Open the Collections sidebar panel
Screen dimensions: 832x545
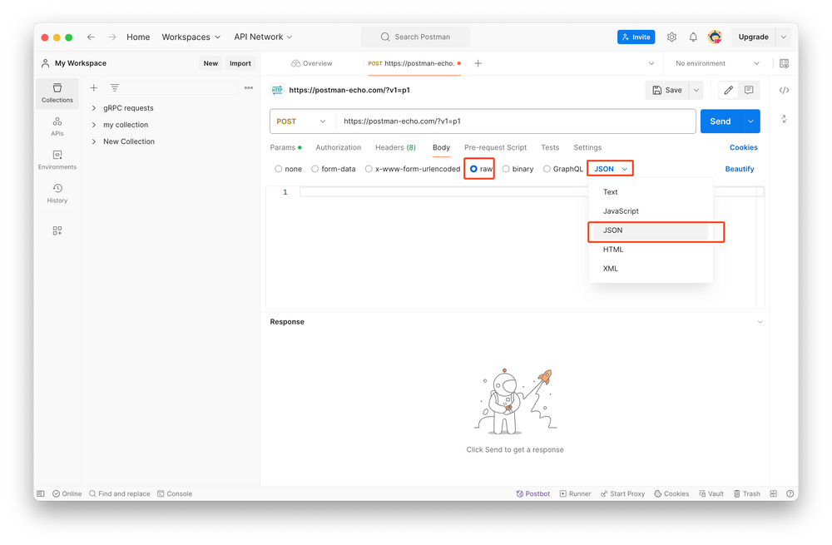point(57,92)
